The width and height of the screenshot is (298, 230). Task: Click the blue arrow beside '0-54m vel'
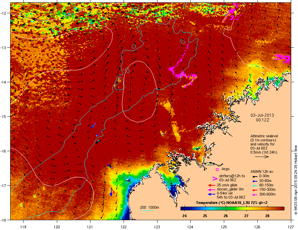point(212,194)
